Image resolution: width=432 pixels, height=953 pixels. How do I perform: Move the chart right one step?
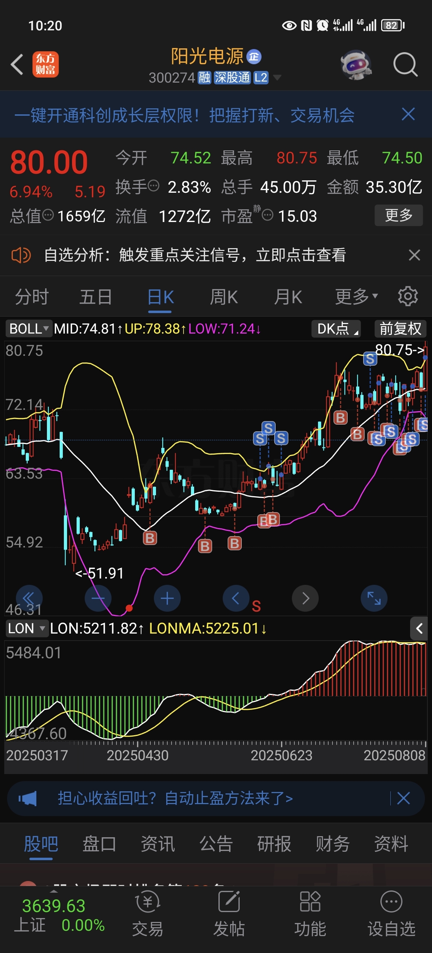305,598
